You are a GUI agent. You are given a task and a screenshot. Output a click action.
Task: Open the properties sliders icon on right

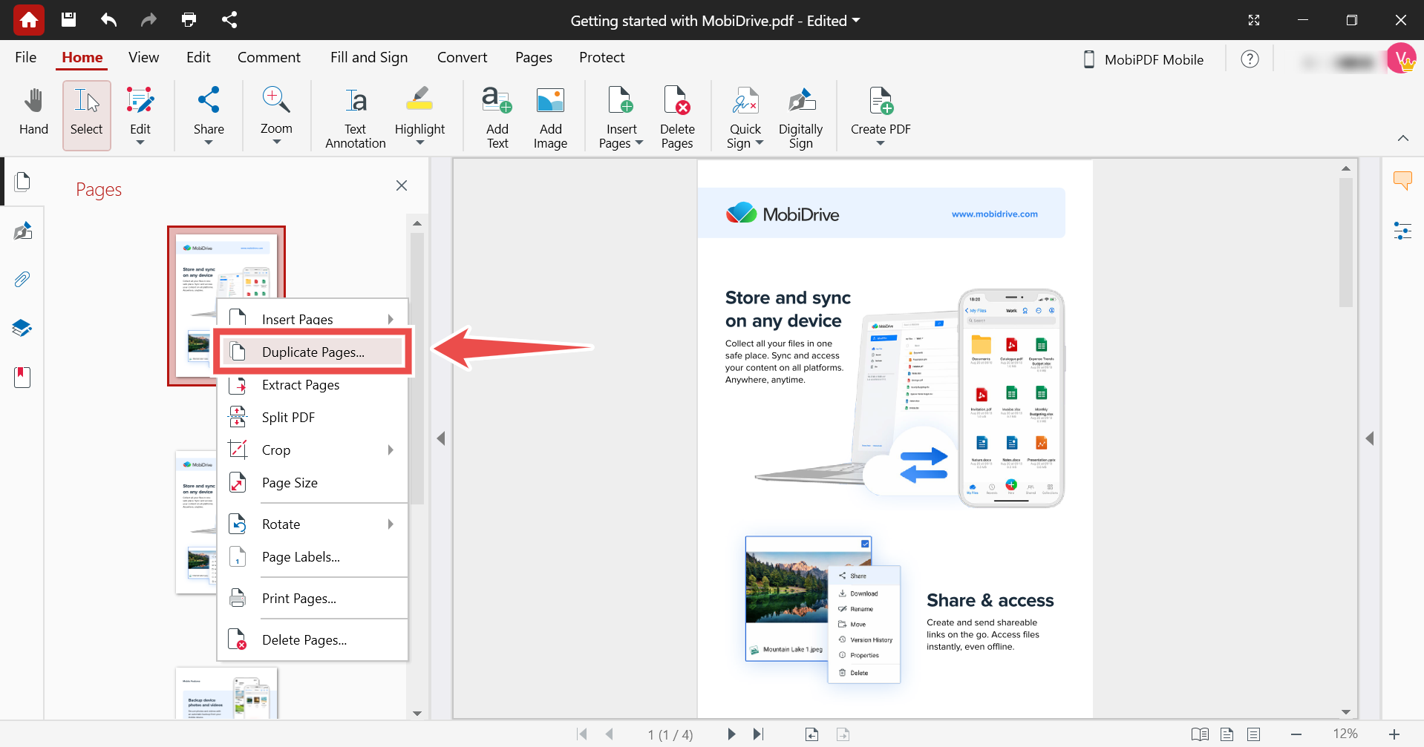[x=1402, y=231]
